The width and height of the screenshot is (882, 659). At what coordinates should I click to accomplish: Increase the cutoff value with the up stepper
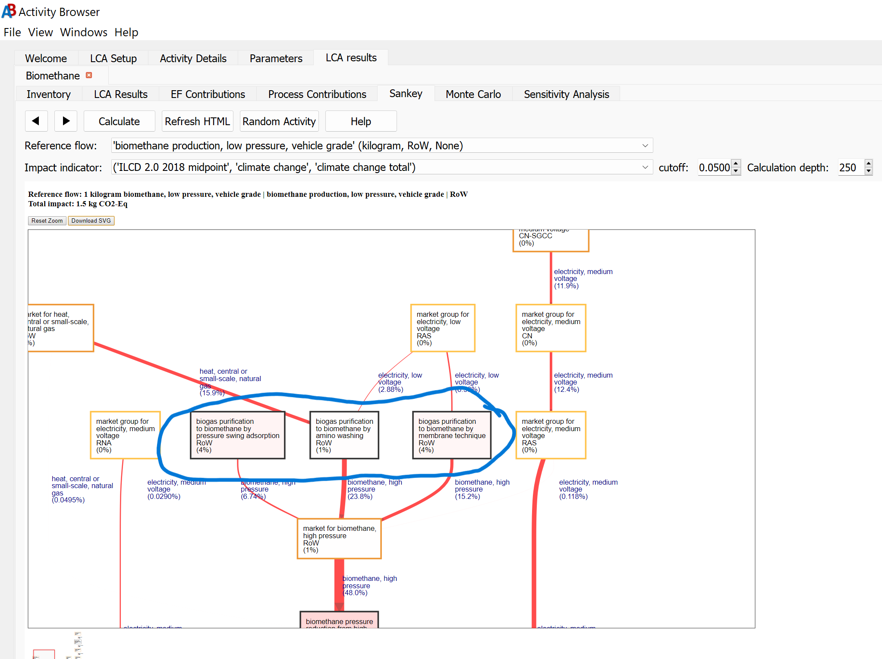tap(736, 164)
